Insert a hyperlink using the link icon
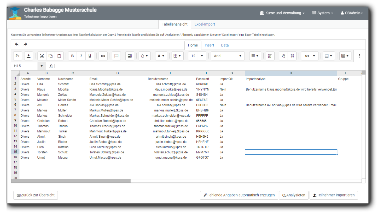The width and height of the screenshot is (378, 213). tap(103, 56)
